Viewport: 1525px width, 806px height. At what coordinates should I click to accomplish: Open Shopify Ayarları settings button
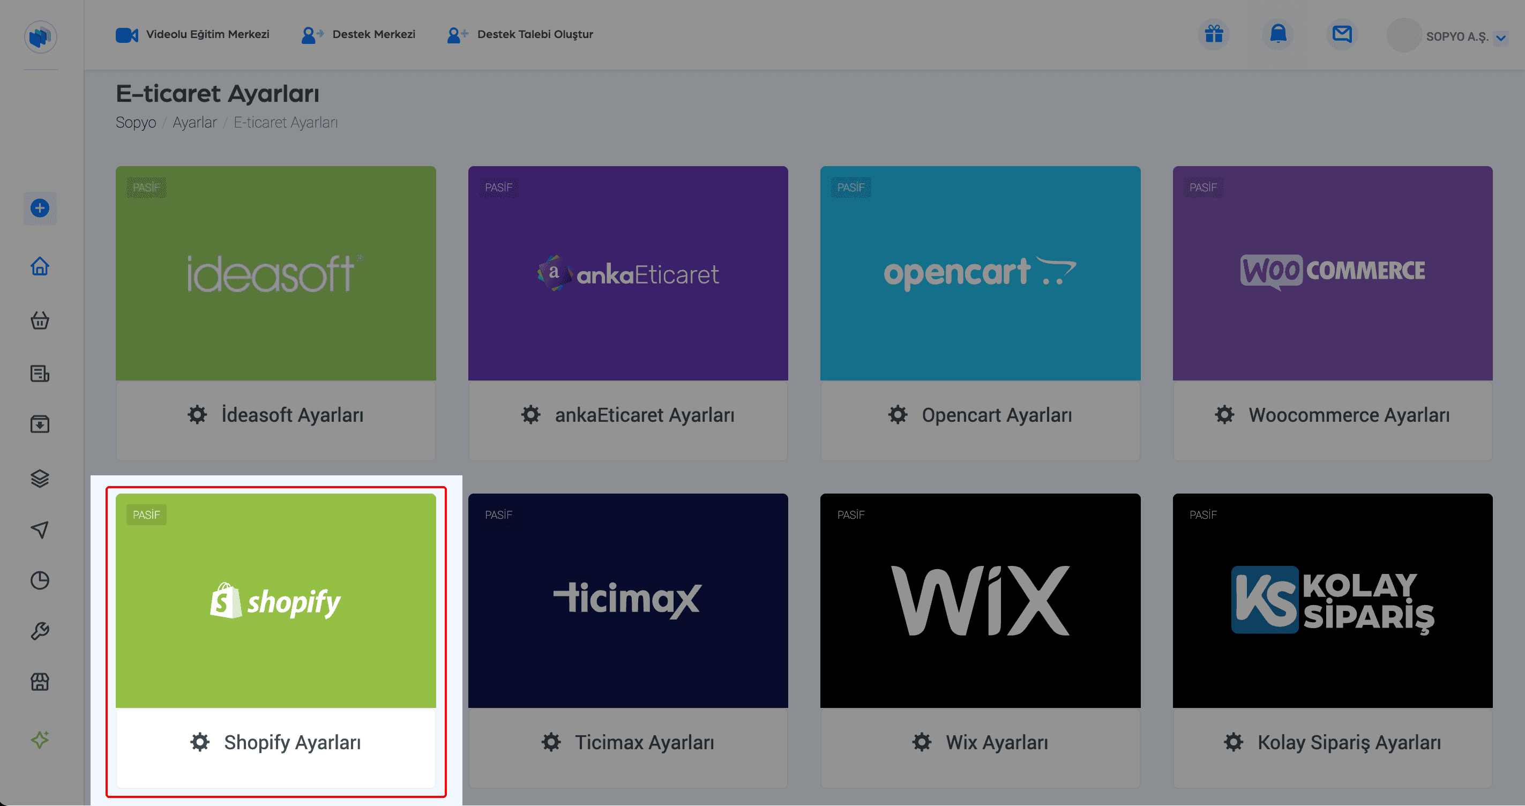pos(276,742)
